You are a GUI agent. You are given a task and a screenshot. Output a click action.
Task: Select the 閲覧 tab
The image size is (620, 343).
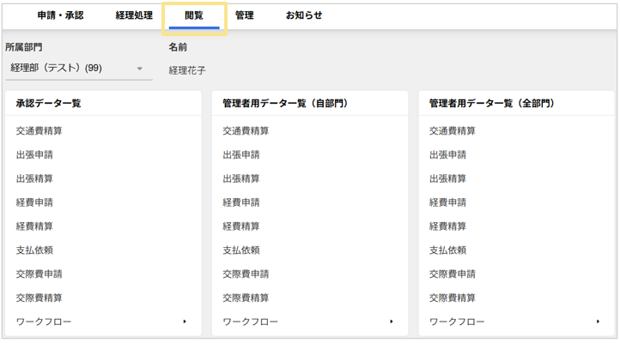194,15
